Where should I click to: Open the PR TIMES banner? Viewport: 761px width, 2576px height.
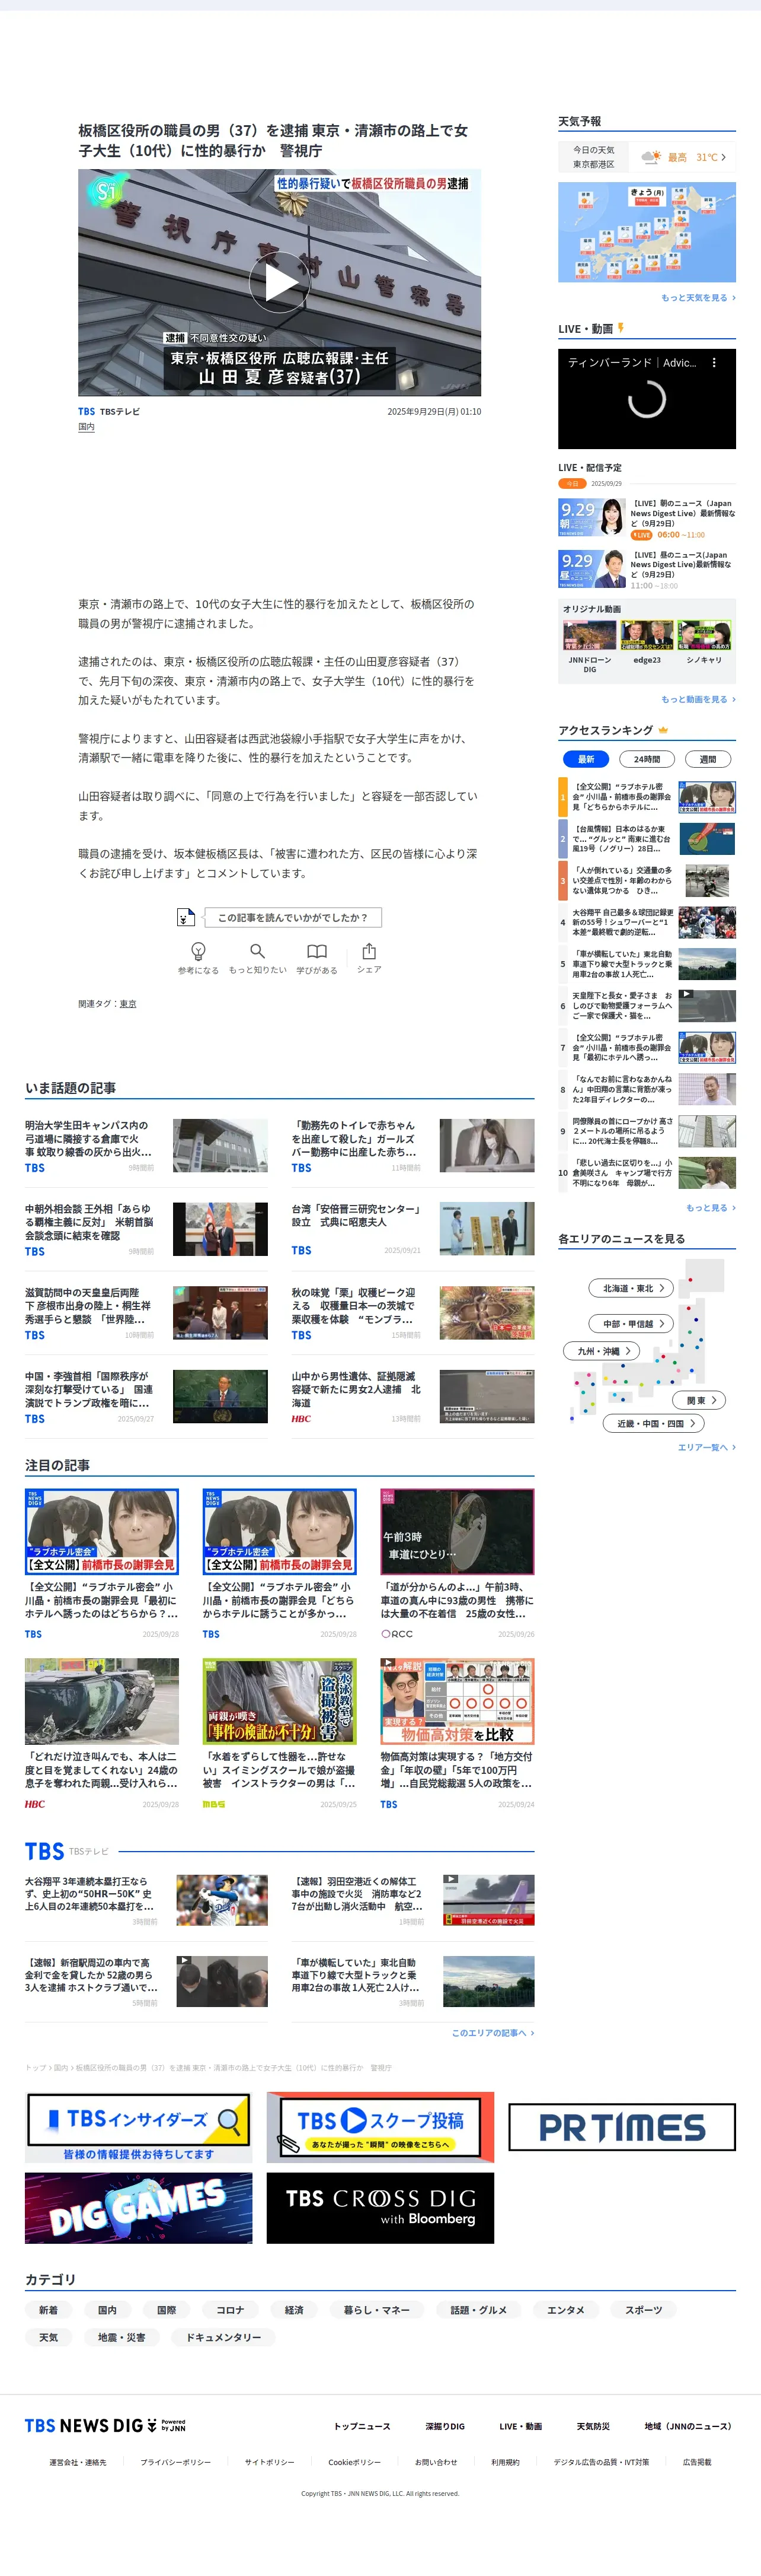[622, 2127]
